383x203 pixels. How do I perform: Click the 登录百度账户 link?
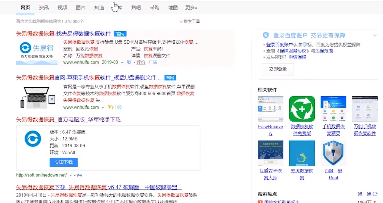279,45
